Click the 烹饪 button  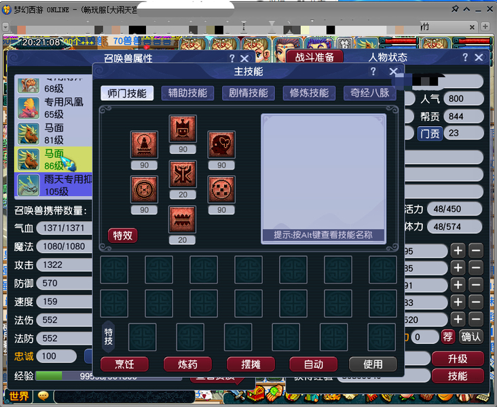(x=124, y=364)
